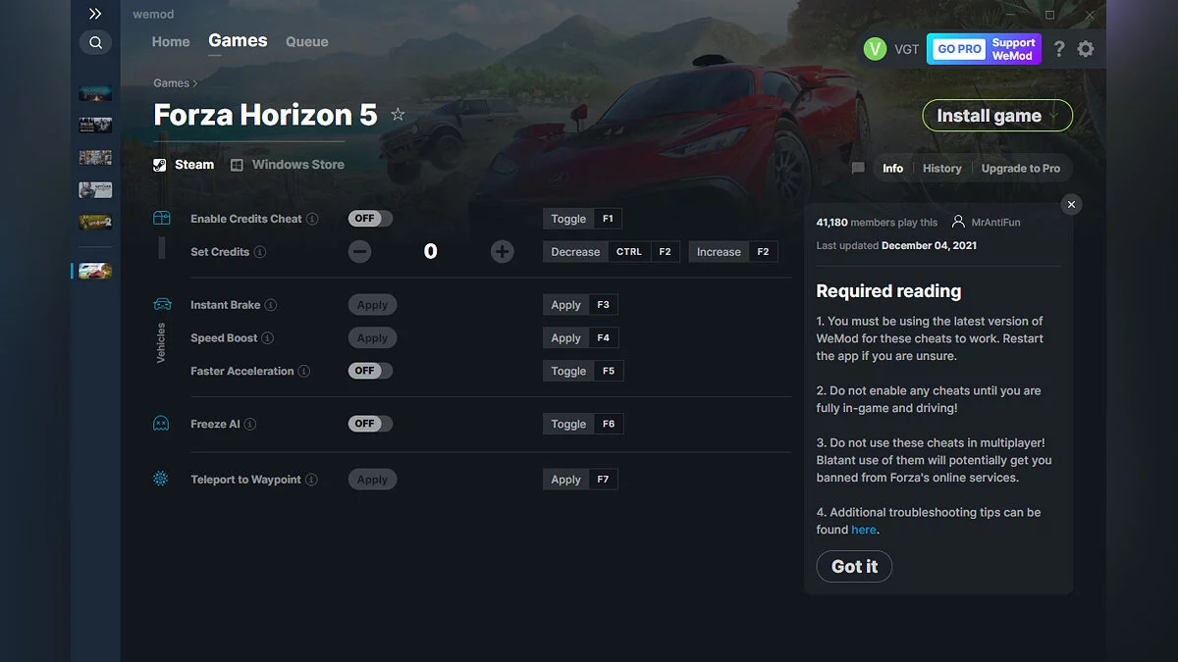The height and width of the screenshot is (662, 1178).
Task: Click the ghost icon next to Freeze AI
Action: [x=160, y=424]
